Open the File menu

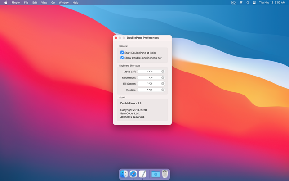click(26, 3)
